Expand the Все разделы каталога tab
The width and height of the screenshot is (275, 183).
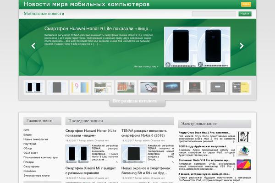click(137, 101)
